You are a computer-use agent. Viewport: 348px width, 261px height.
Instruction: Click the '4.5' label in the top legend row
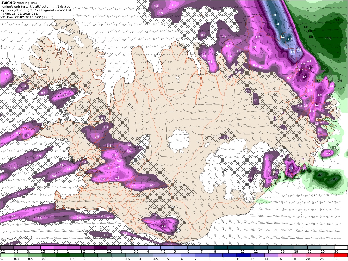point(163,251)
